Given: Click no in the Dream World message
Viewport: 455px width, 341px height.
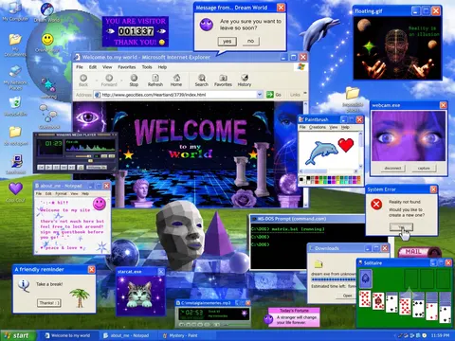Looking at the screenshot, I should [250, 41].
